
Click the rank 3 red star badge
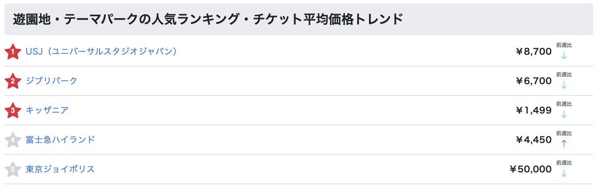(12, 110)
